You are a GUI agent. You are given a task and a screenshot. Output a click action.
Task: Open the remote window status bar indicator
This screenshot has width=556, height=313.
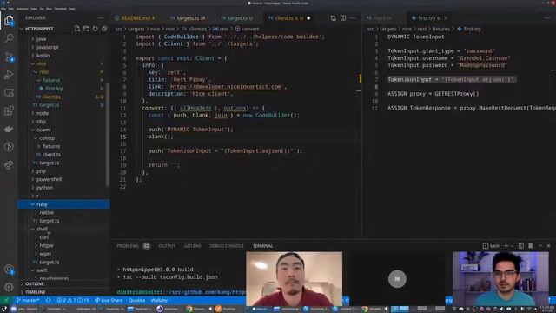(6, 300)
